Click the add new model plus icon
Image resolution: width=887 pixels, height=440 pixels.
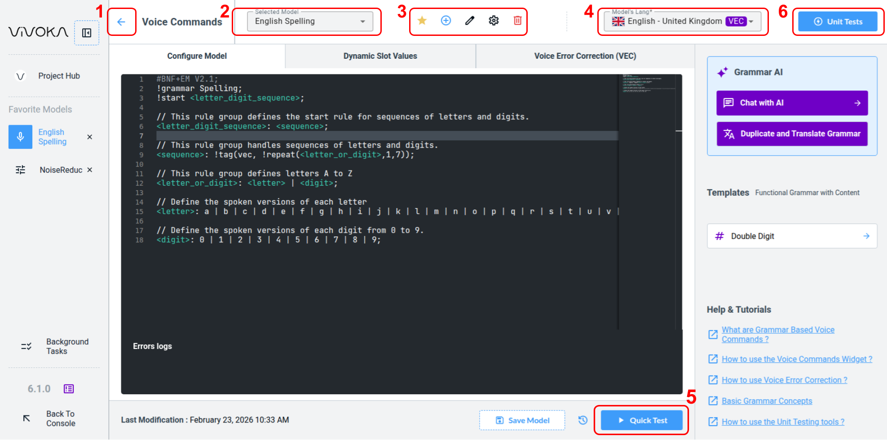(x=446, y=21)
